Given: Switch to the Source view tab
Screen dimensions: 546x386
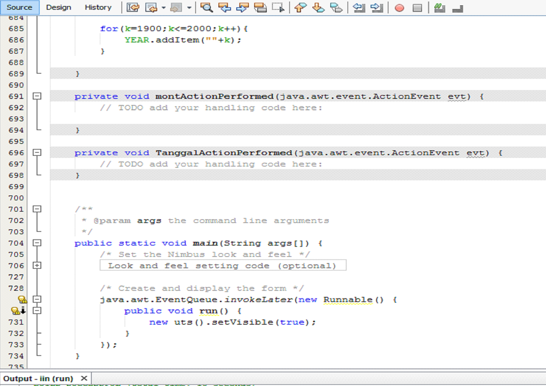Looking at the screenshot, I should click(19, 7).
